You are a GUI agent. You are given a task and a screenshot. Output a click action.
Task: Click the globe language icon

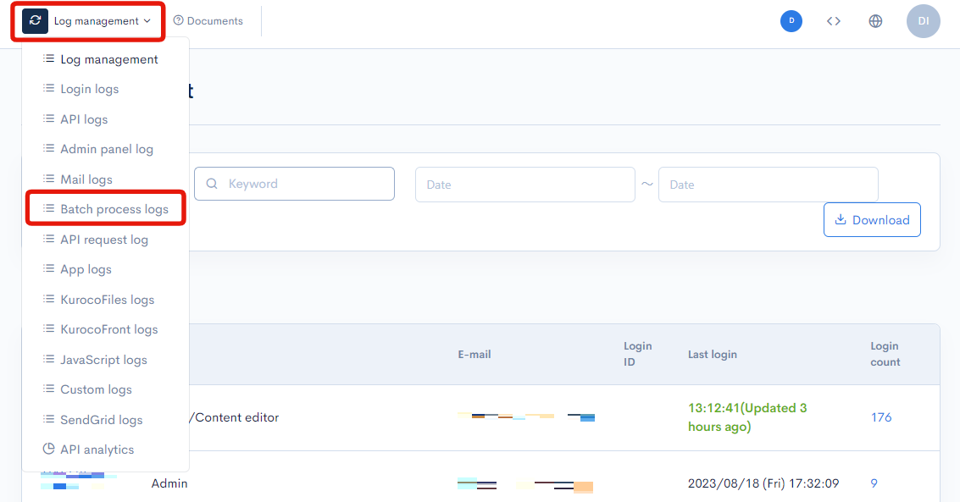(x=875, y=21)
